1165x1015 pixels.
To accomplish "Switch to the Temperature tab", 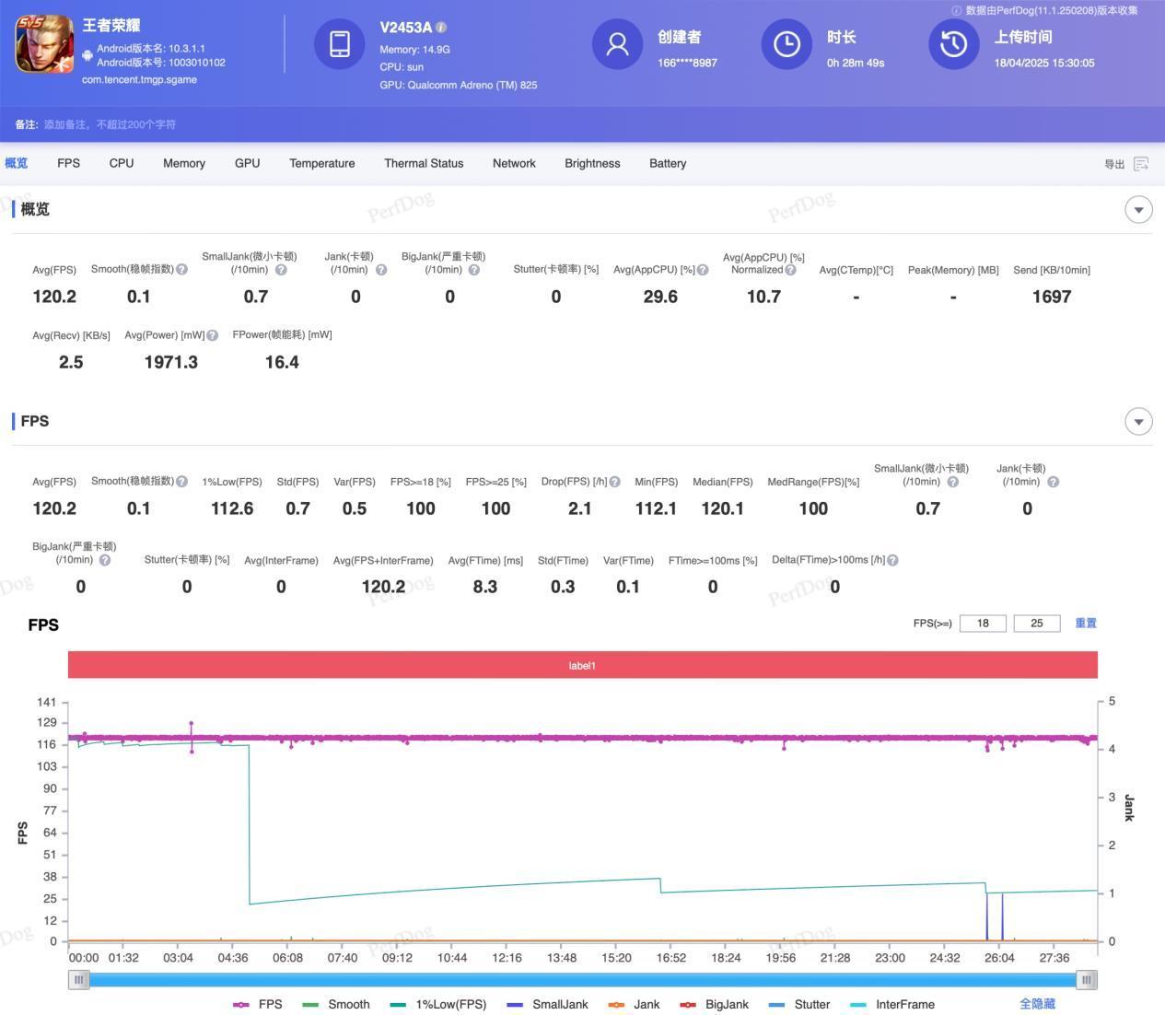I will 321,163.
